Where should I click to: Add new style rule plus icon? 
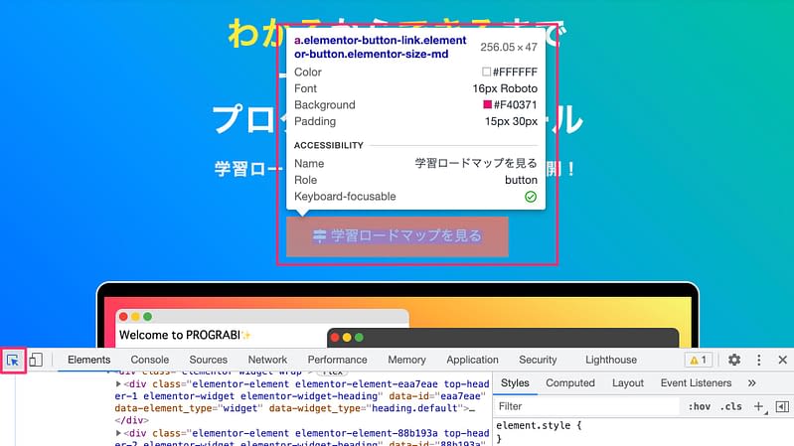coord(758,406)
